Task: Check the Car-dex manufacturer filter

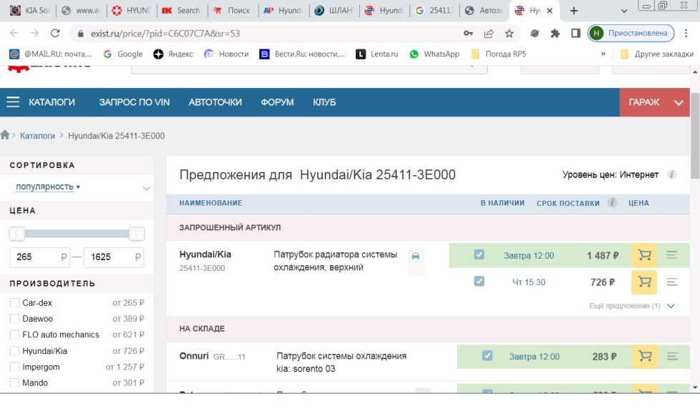Action: pos(15,303)
